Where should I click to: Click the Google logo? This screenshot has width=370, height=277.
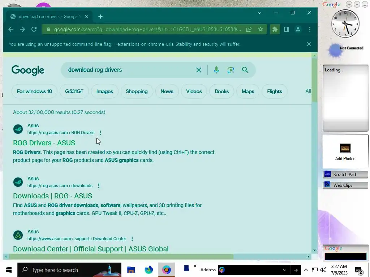pos(28,70)
